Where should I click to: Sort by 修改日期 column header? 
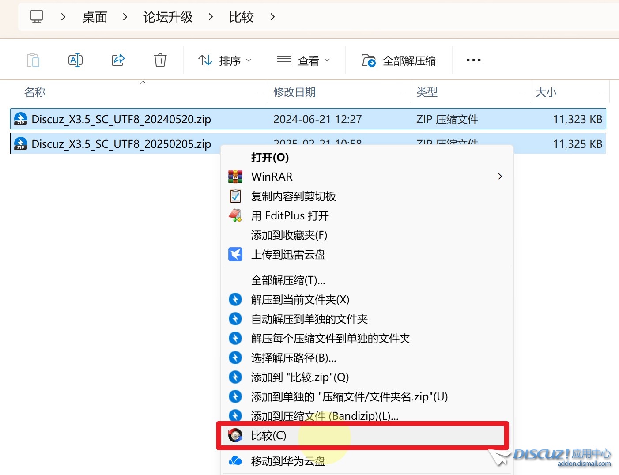tap(294, 92)
